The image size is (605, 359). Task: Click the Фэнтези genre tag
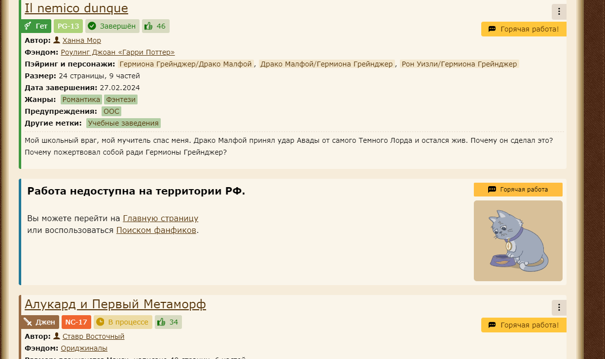[121, 99]
